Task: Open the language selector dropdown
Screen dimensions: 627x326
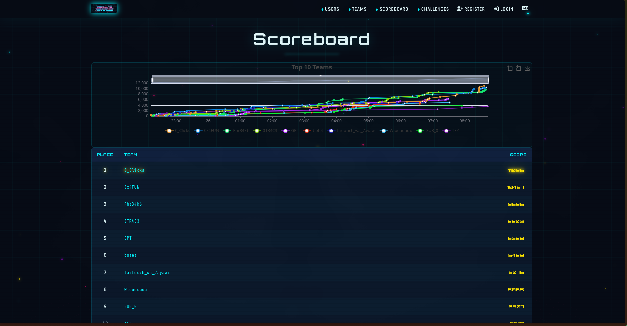Action: (525, 9)
